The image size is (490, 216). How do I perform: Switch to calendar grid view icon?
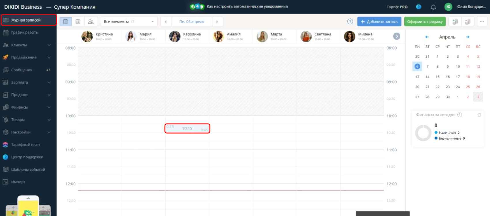[65, 22]
